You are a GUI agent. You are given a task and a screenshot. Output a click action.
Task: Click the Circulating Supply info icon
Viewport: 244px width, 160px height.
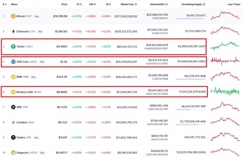click(204, 4)
